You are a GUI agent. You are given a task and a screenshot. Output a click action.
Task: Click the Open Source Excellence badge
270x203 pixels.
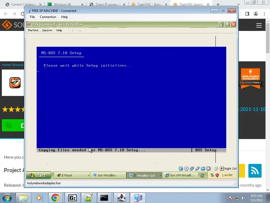[250, 78]
